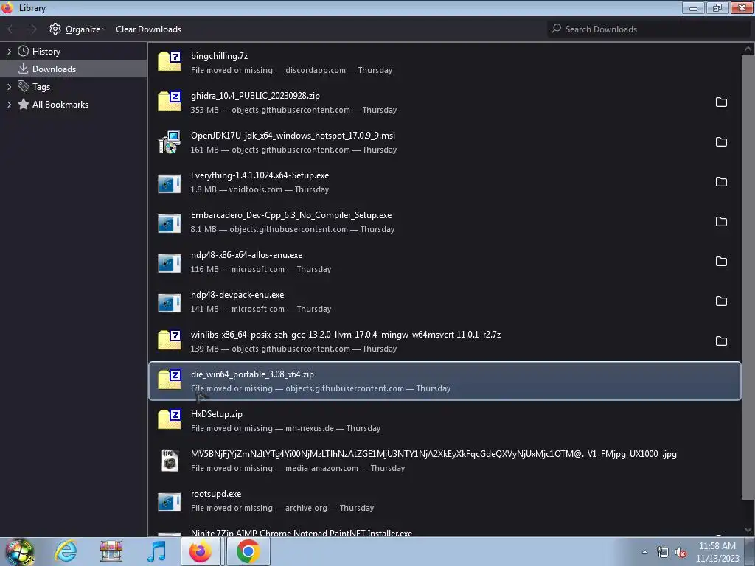This screenshot has height=566, width=755.
Task: Click the bingchilling.7z archive icon
Action: click(170, 62)
